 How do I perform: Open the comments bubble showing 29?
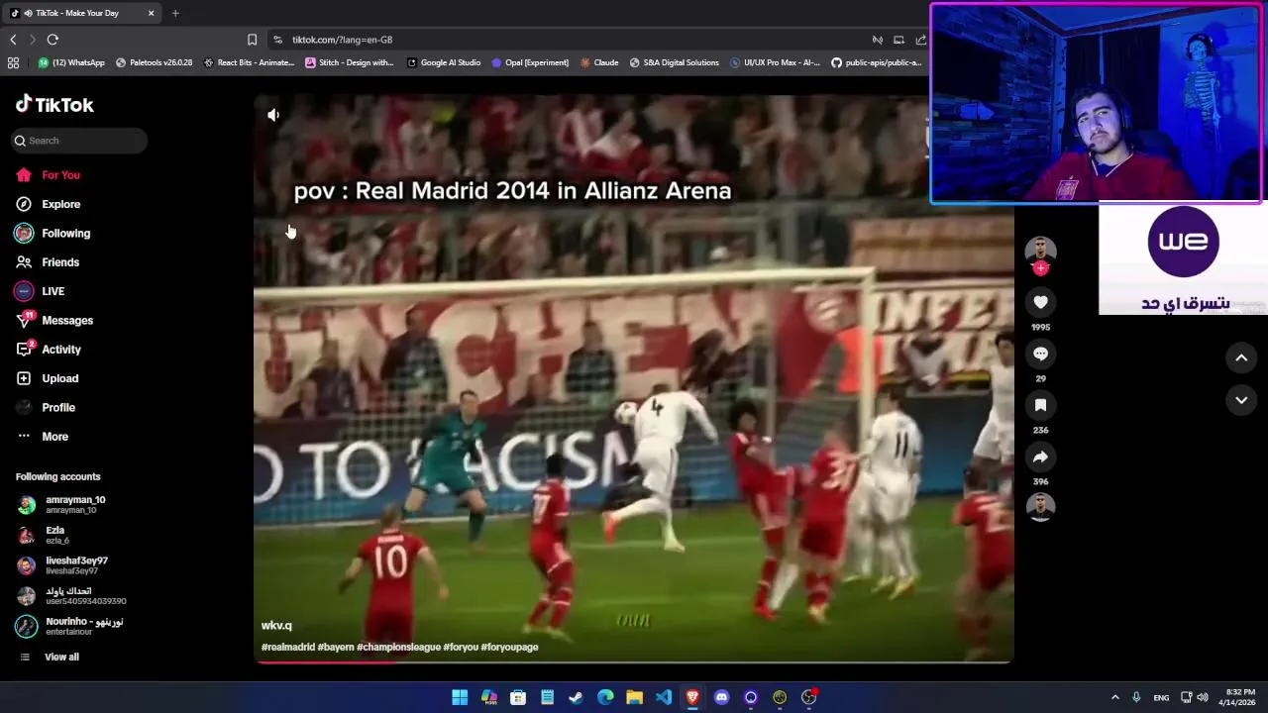[x=1040, y=354]
